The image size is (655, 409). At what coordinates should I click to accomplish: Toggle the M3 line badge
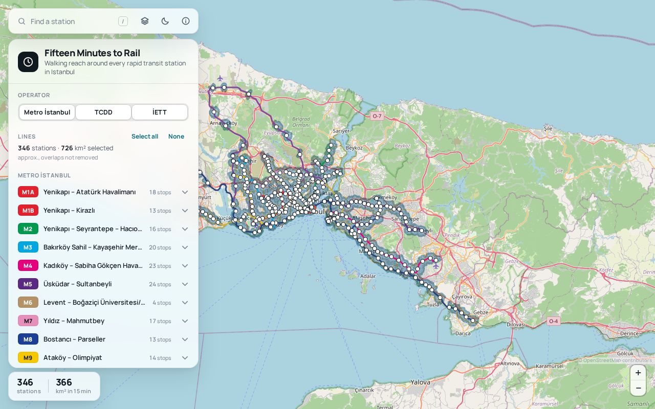[28, 247]
